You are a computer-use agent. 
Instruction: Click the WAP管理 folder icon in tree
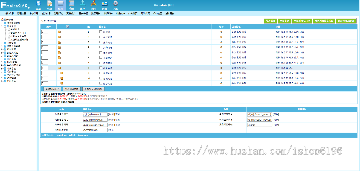(5, 78)
